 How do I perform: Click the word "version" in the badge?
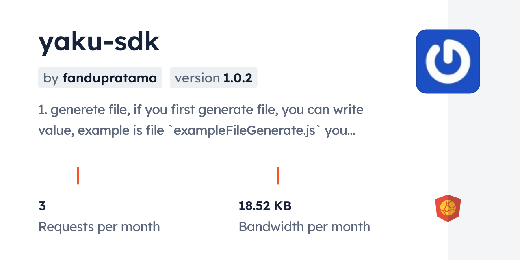[x=197, y=78]
